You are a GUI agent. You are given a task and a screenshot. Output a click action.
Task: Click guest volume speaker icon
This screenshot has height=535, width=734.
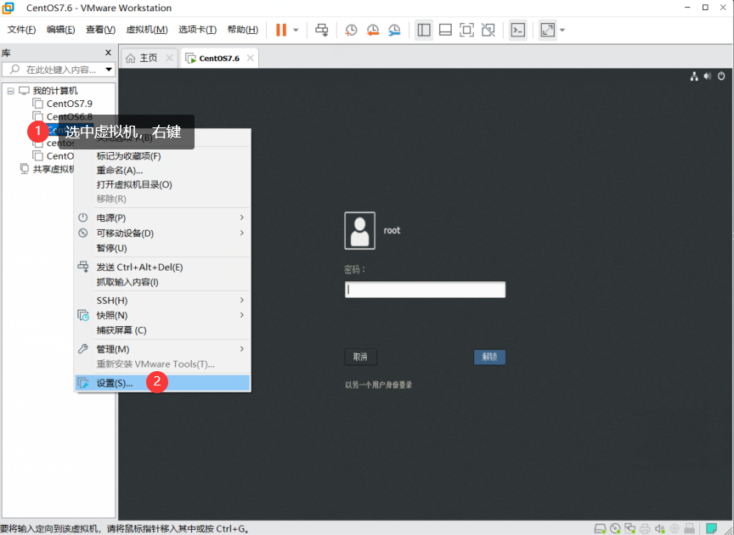point(708,76)
